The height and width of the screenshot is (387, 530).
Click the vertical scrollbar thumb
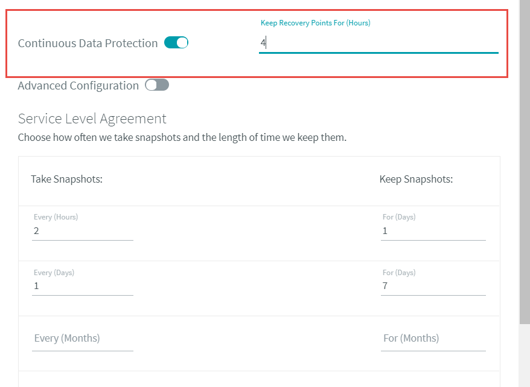(525, 162)
